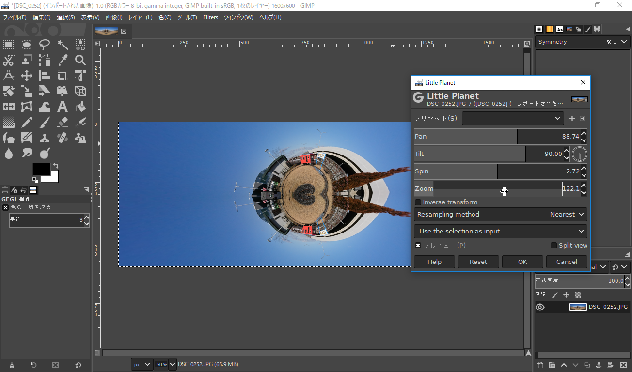Swap foreground and background colors
Viewport: 632px width, 372px height.
click(55, 166)
